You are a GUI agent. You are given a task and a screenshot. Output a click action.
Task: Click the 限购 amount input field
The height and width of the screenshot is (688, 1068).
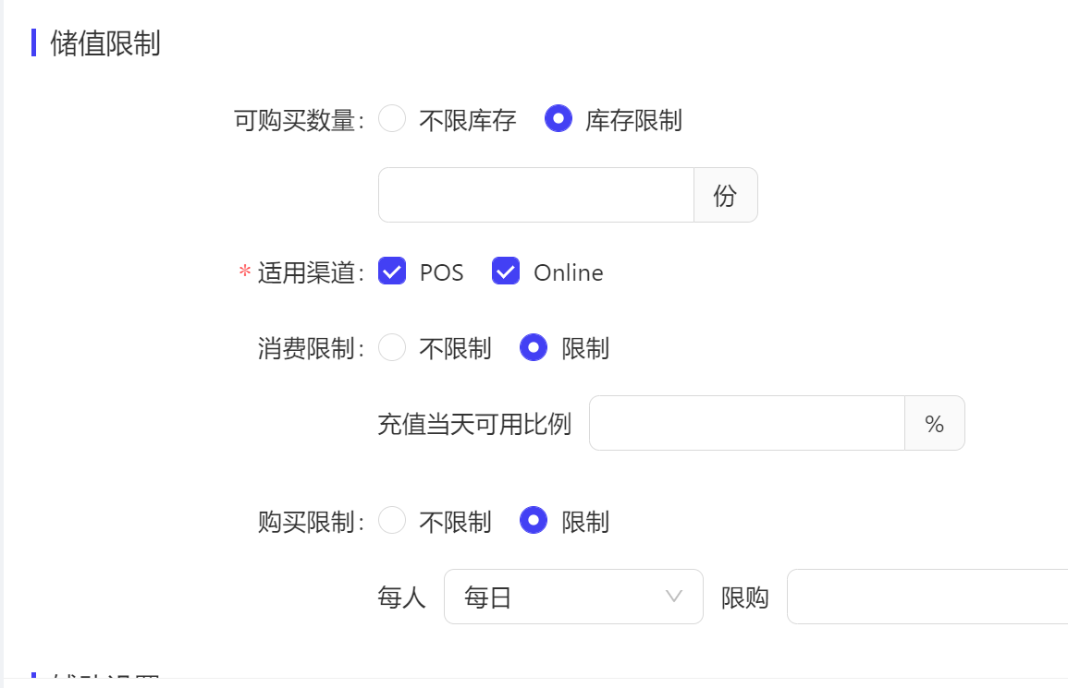[x=925, y=597]
